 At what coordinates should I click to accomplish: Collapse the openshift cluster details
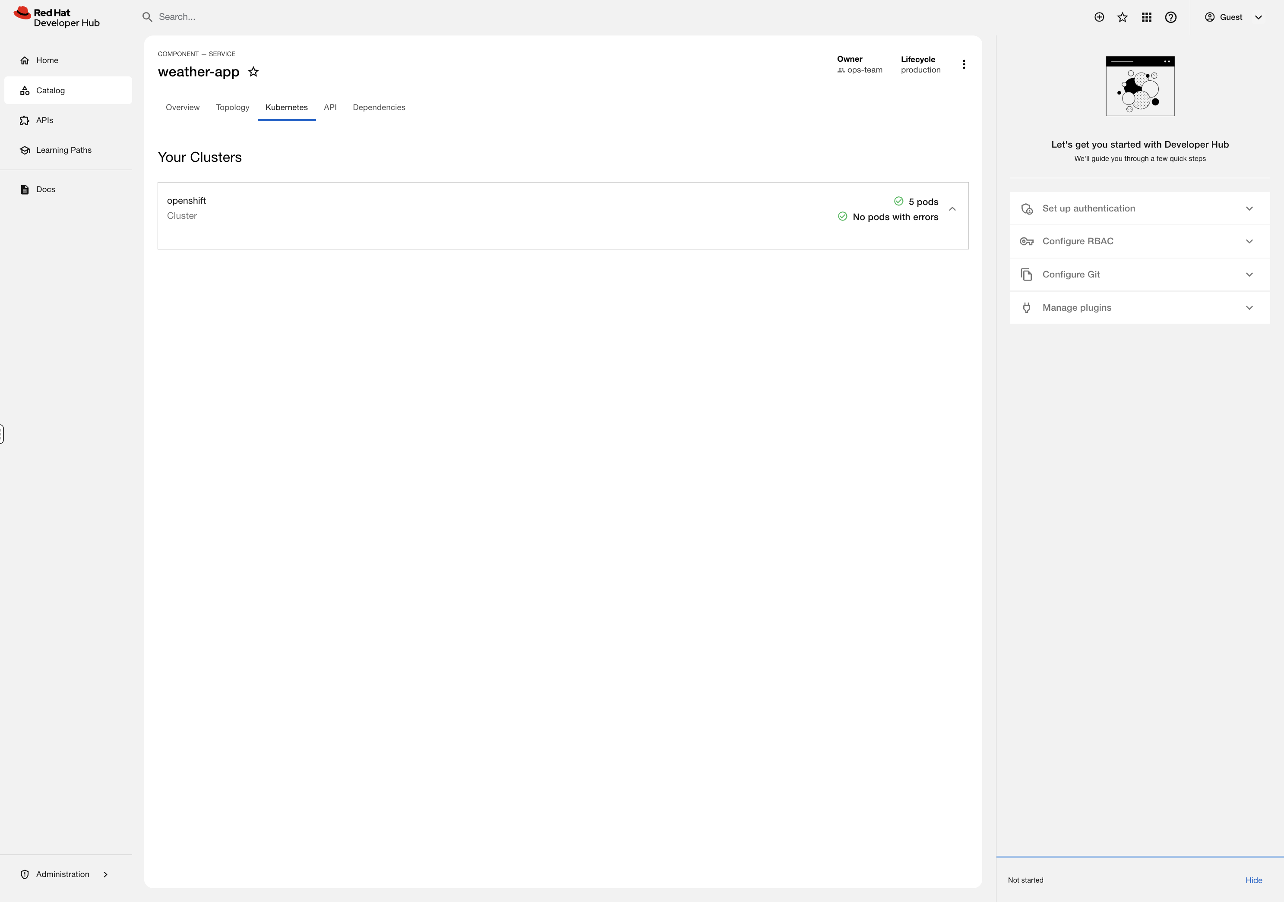coord(953,208)
